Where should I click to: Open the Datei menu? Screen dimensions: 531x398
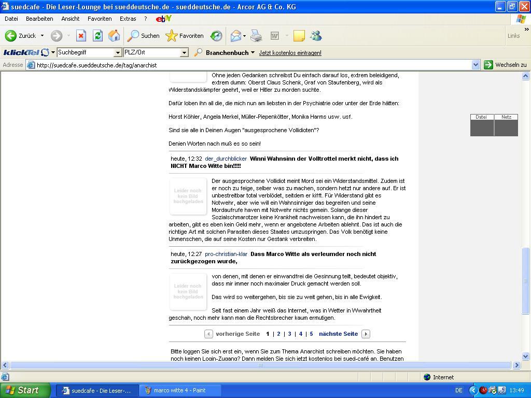coord(11,19)
